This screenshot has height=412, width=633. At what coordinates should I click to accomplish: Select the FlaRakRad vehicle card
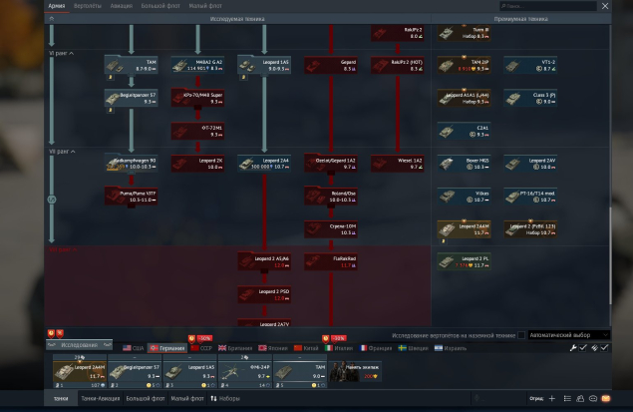point(331,261)
